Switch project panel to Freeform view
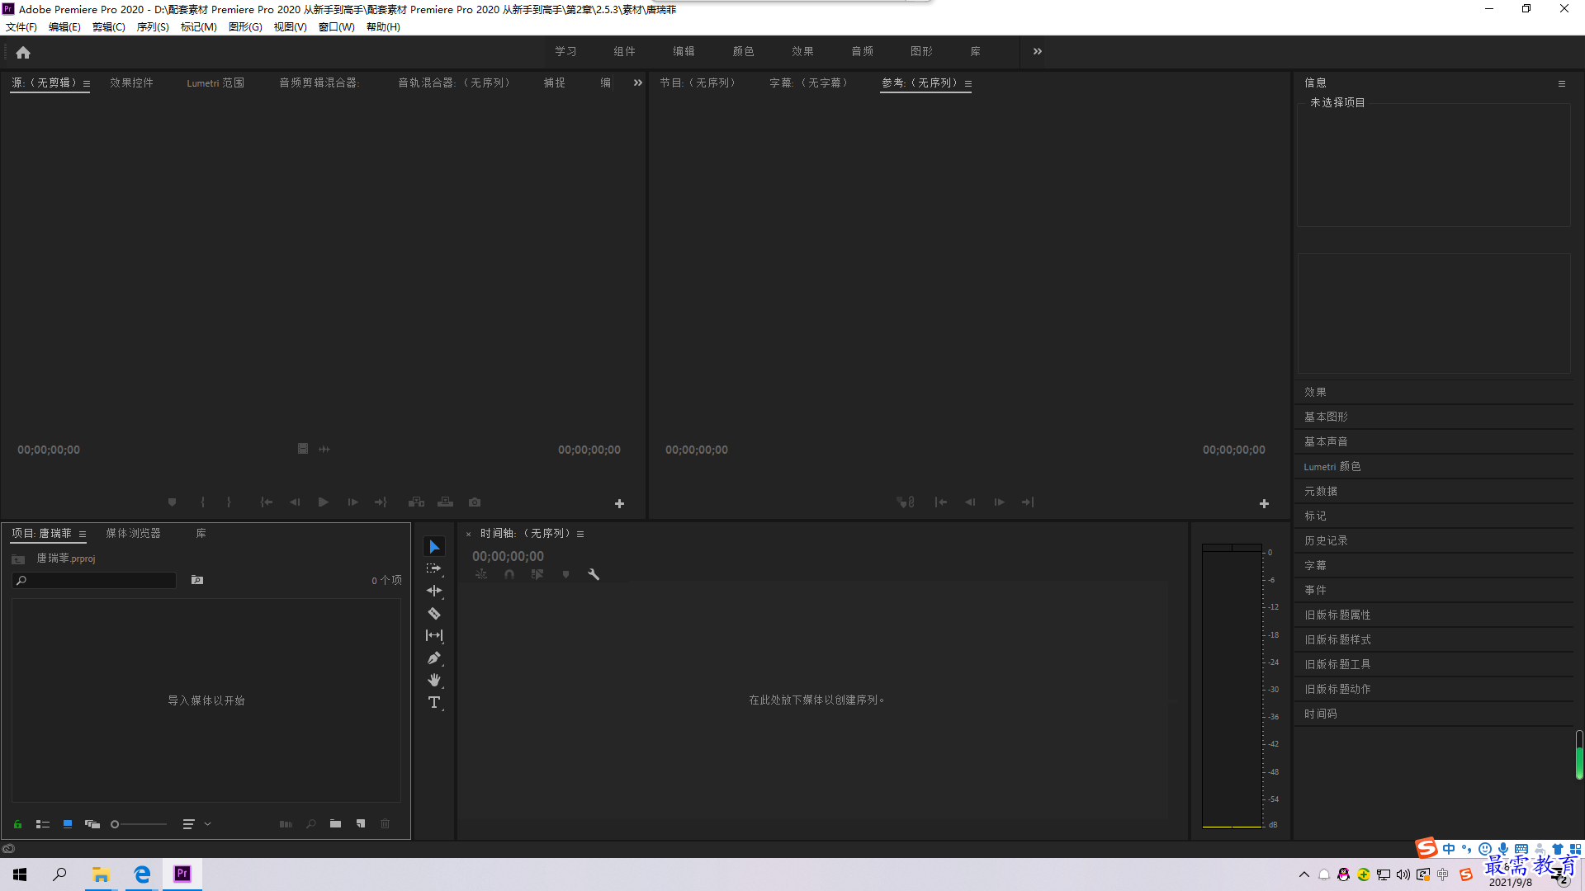 click(92, 824)
